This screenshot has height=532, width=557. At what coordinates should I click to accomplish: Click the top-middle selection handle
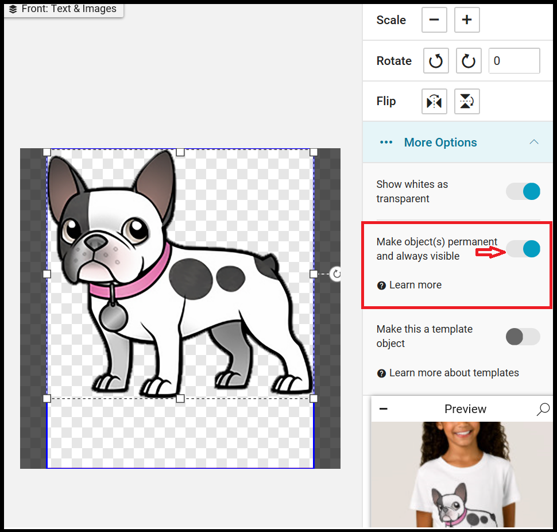coord(180,152)
